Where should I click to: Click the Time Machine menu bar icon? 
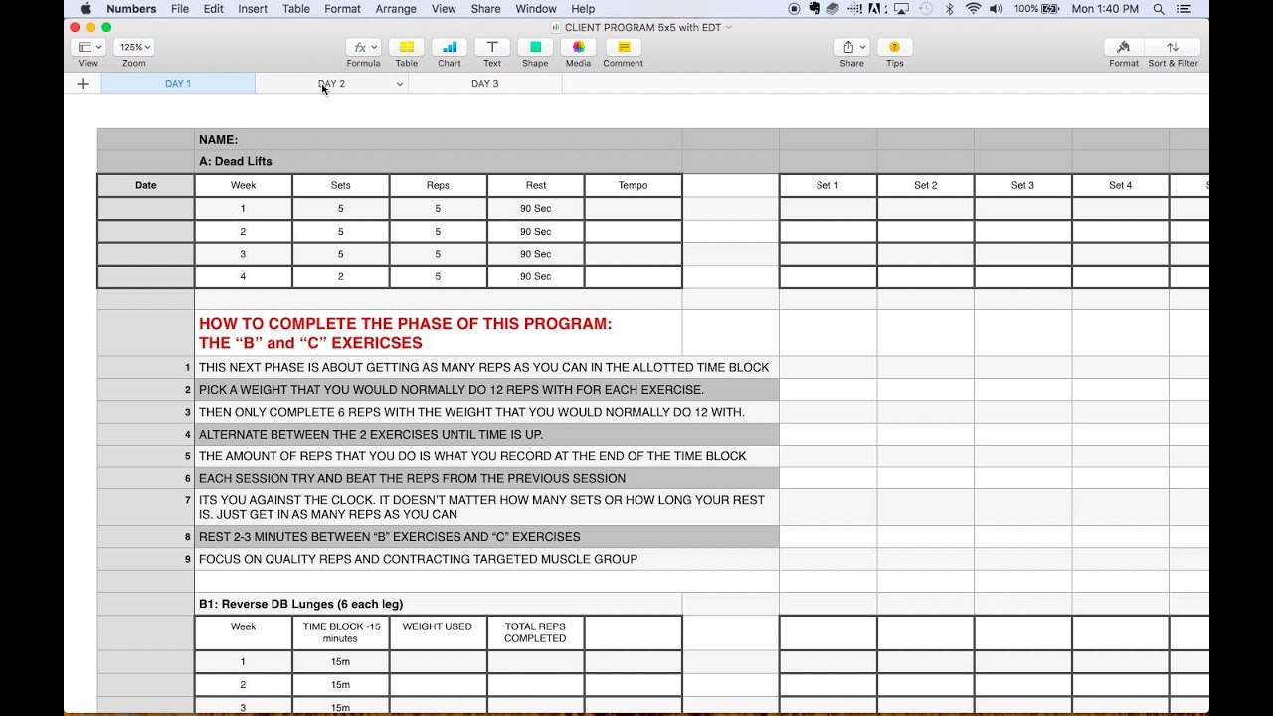926,9
